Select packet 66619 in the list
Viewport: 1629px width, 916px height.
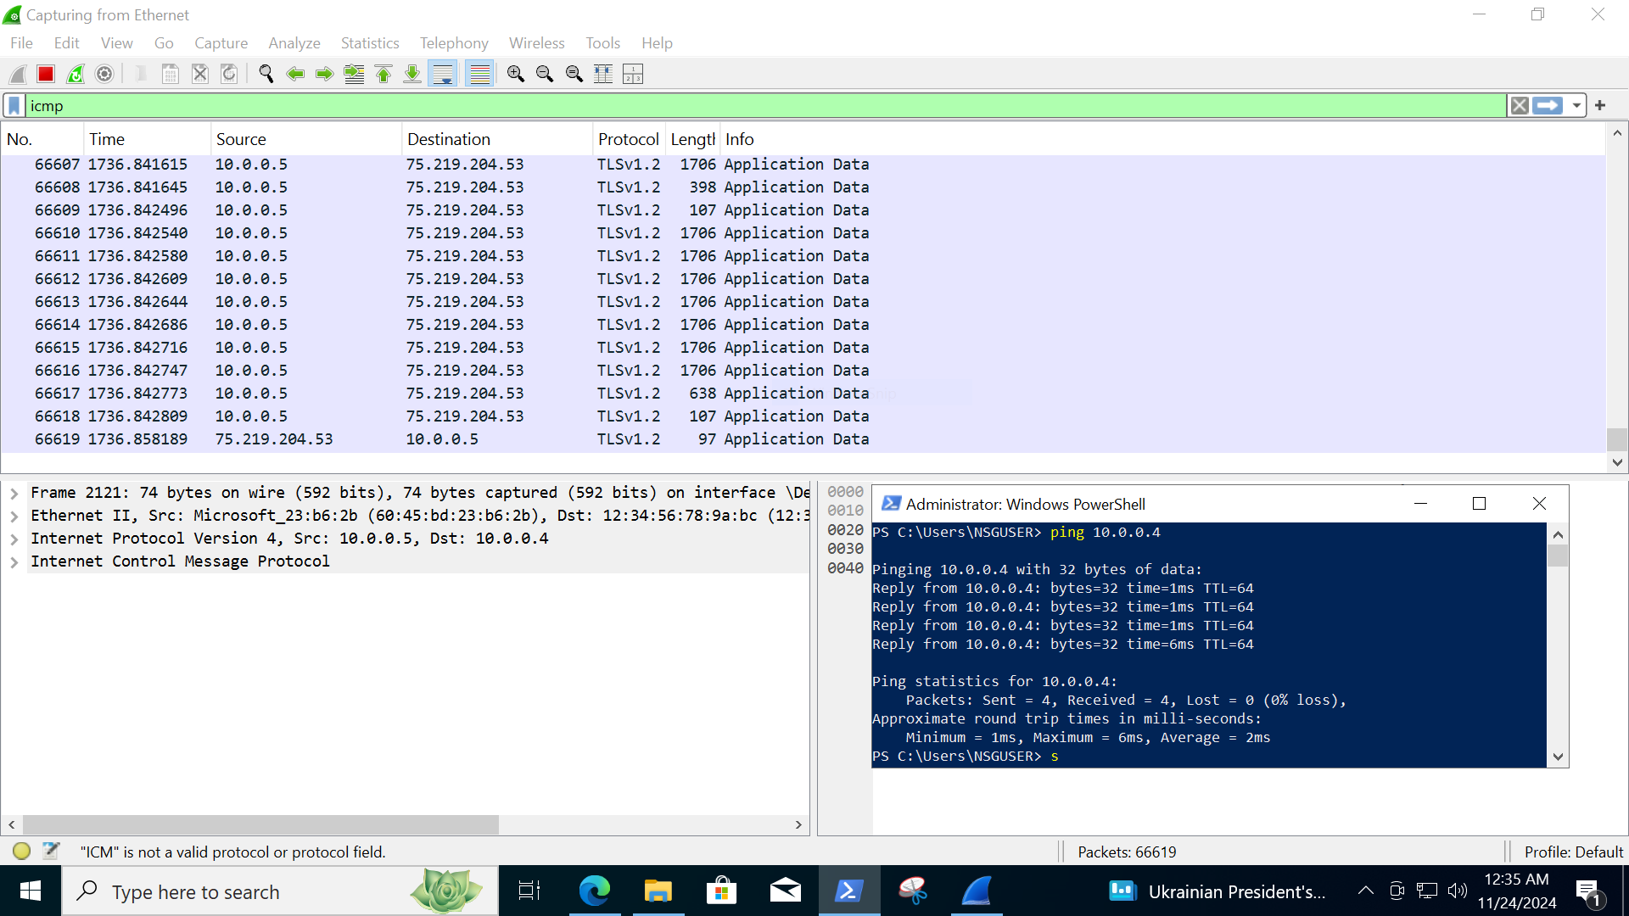pyautogui.click(x=803, y=439)
